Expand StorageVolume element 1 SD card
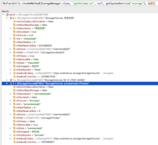158x145 pixels. (7, 80)
